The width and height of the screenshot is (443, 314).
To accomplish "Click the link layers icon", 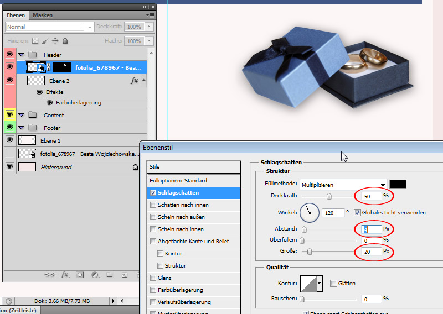I will click(50, 274).
